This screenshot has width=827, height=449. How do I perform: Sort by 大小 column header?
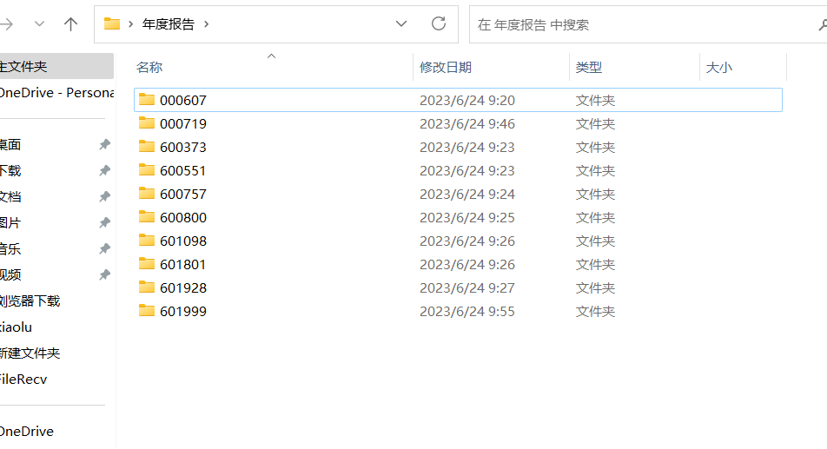(x=719, y=68)
